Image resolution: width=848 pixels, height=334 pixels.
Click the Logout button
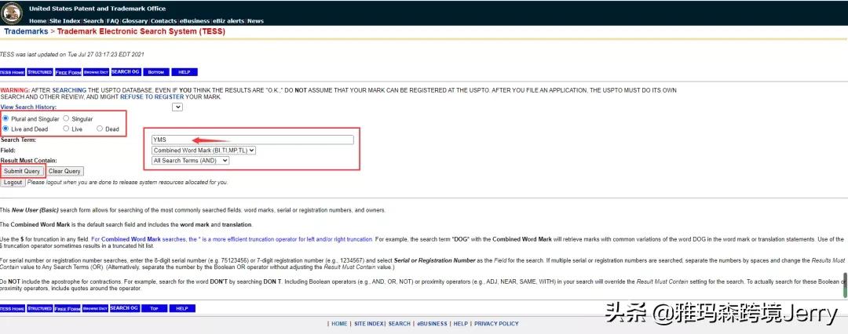[13, 182]
